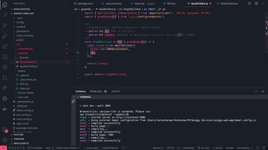Select the TERMINAL panel tab

tap(80, 92)
